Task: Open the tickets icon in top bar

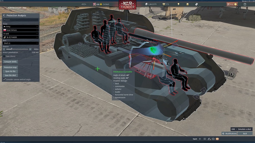Action: (196, 4)
